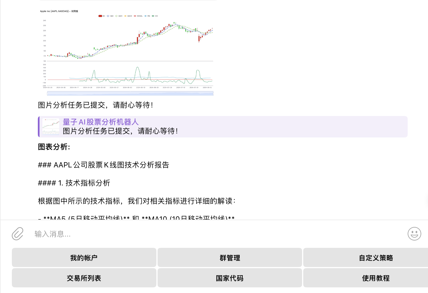
Task: Click the SIGNAL legend marker in chart
Action: pos(135,16)
